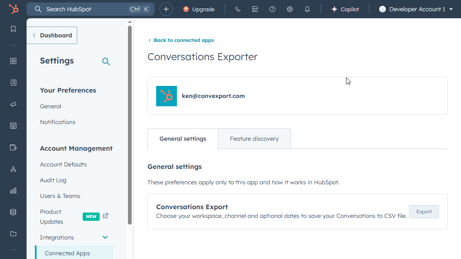The image size is (461, 259).
Task: Select the Connected Apps menu item
Action: (67, 253)
